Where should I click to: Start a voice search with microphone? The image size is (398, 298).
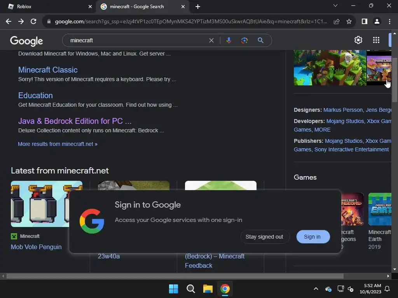pos(229,40)
